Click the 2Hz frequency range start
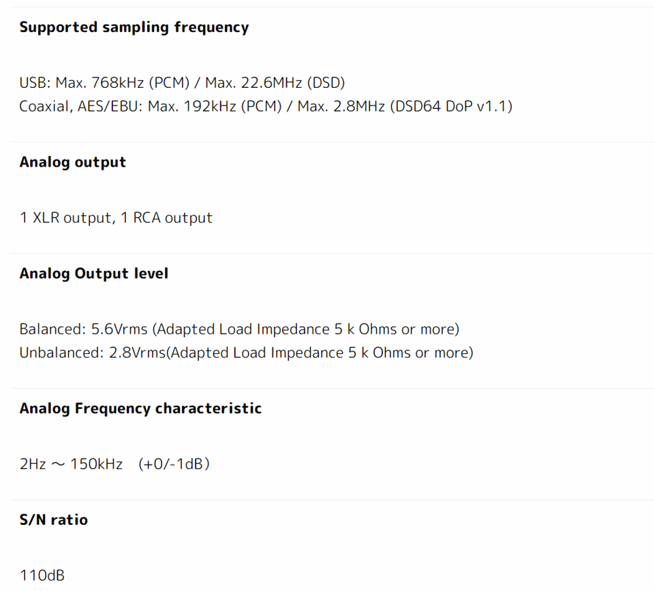Viewport: 654px width, 591px height. 32,464
